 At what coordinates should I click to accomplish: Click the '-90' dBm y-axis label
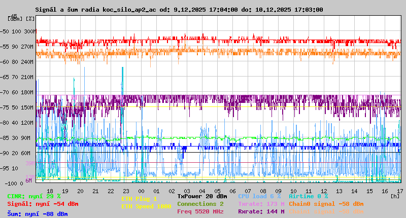(5, 153)
